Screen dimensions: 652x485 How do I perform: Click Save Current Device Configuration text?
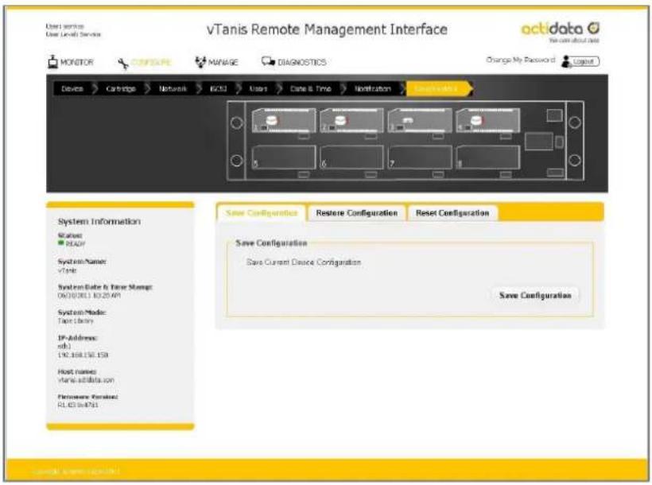coord(304,262)
